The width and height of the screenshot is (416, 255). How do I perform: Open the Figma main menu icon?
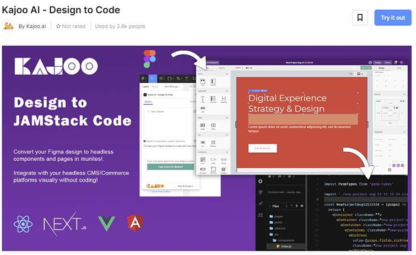[143, 78]
